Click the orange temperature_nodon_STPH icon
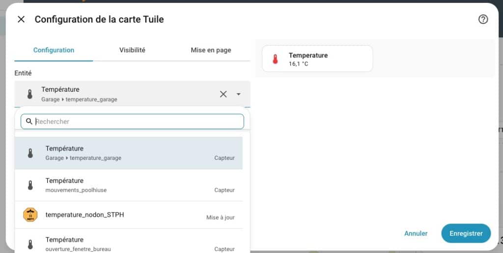 click(x=30, y=215)
